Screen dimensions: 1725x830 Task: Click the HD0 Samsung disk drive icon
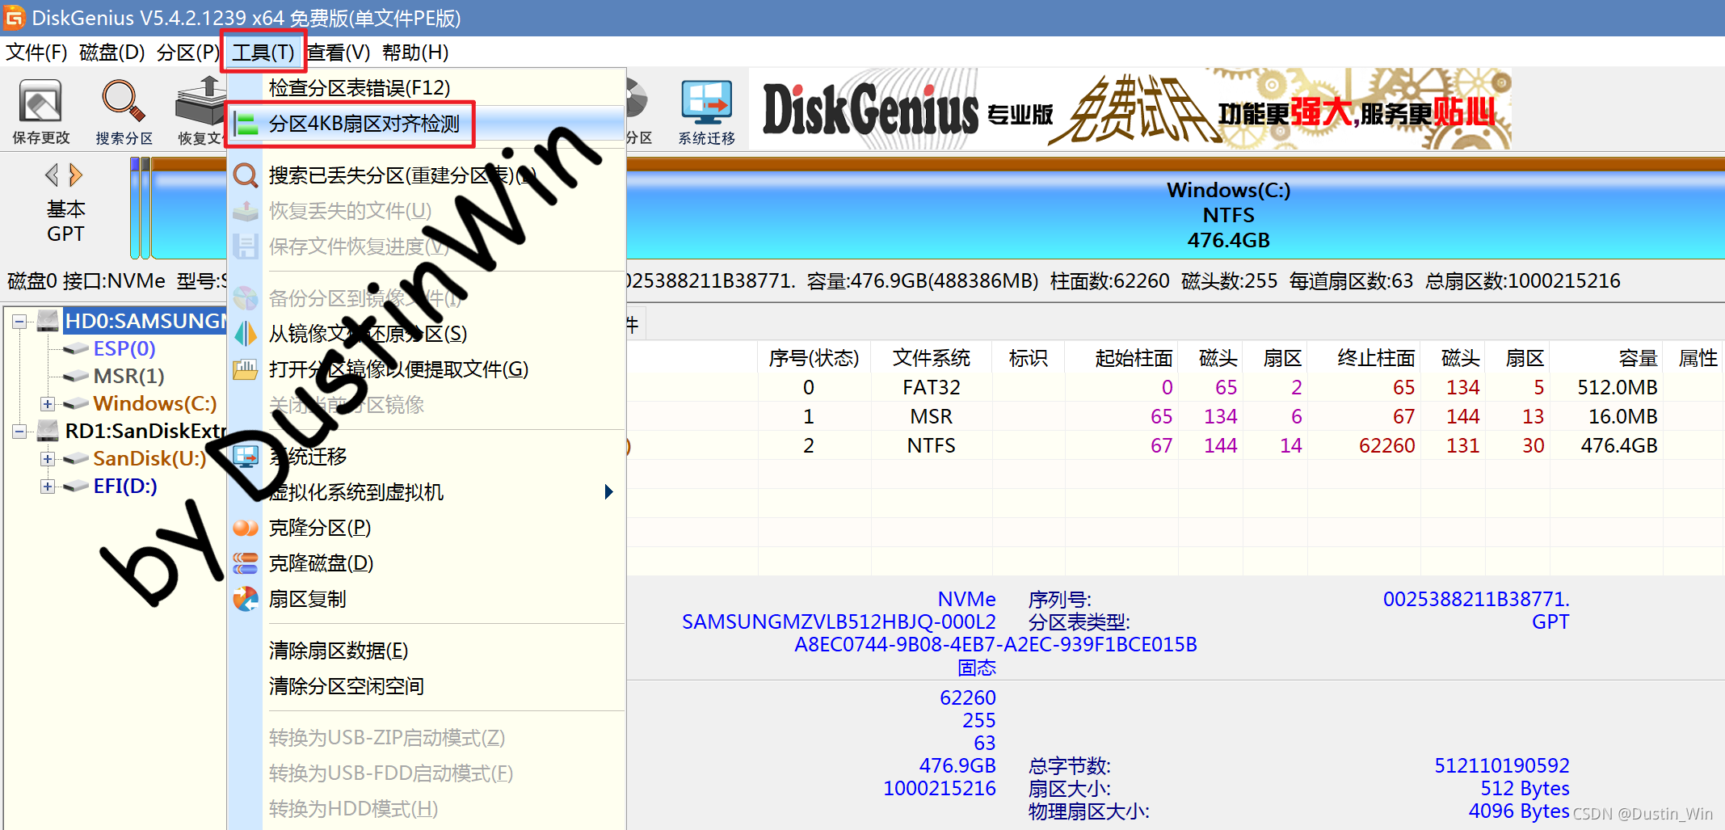click(x=48, y=321)
